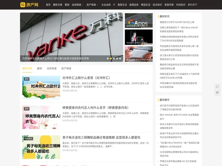The width and height of the screenshot is (222, 166).
Task: Open the IT navigation item
Action: [114, 5]
